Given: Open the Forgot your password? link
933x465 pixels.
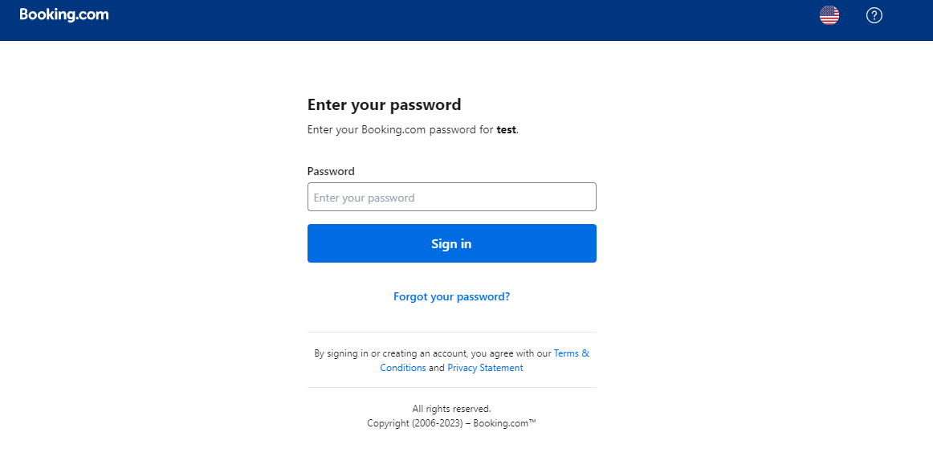Looking at the screenshot, I should click(451, 296).
